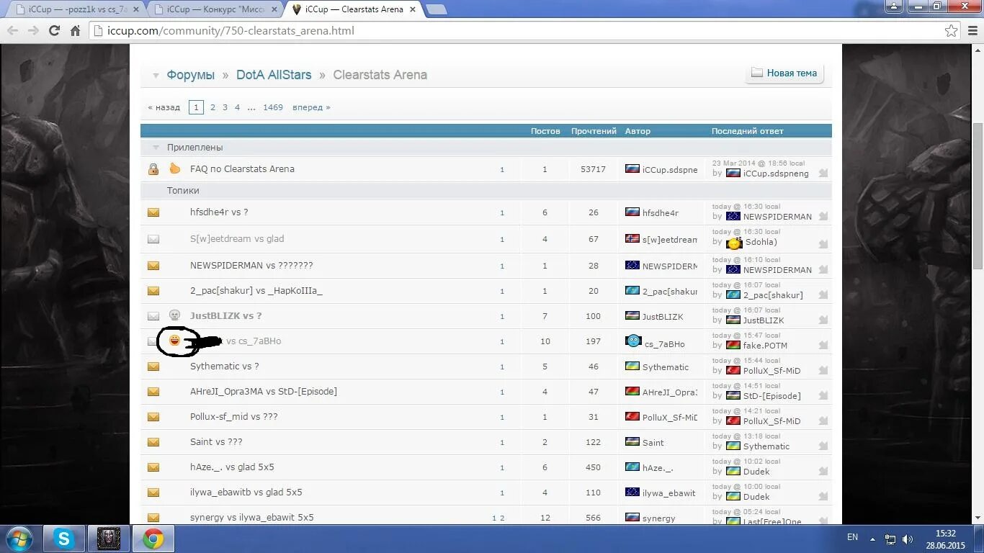This screenshot has height=553, width=984.
Task: Open last replier Sdohla) profile
Action: [761, 243]
